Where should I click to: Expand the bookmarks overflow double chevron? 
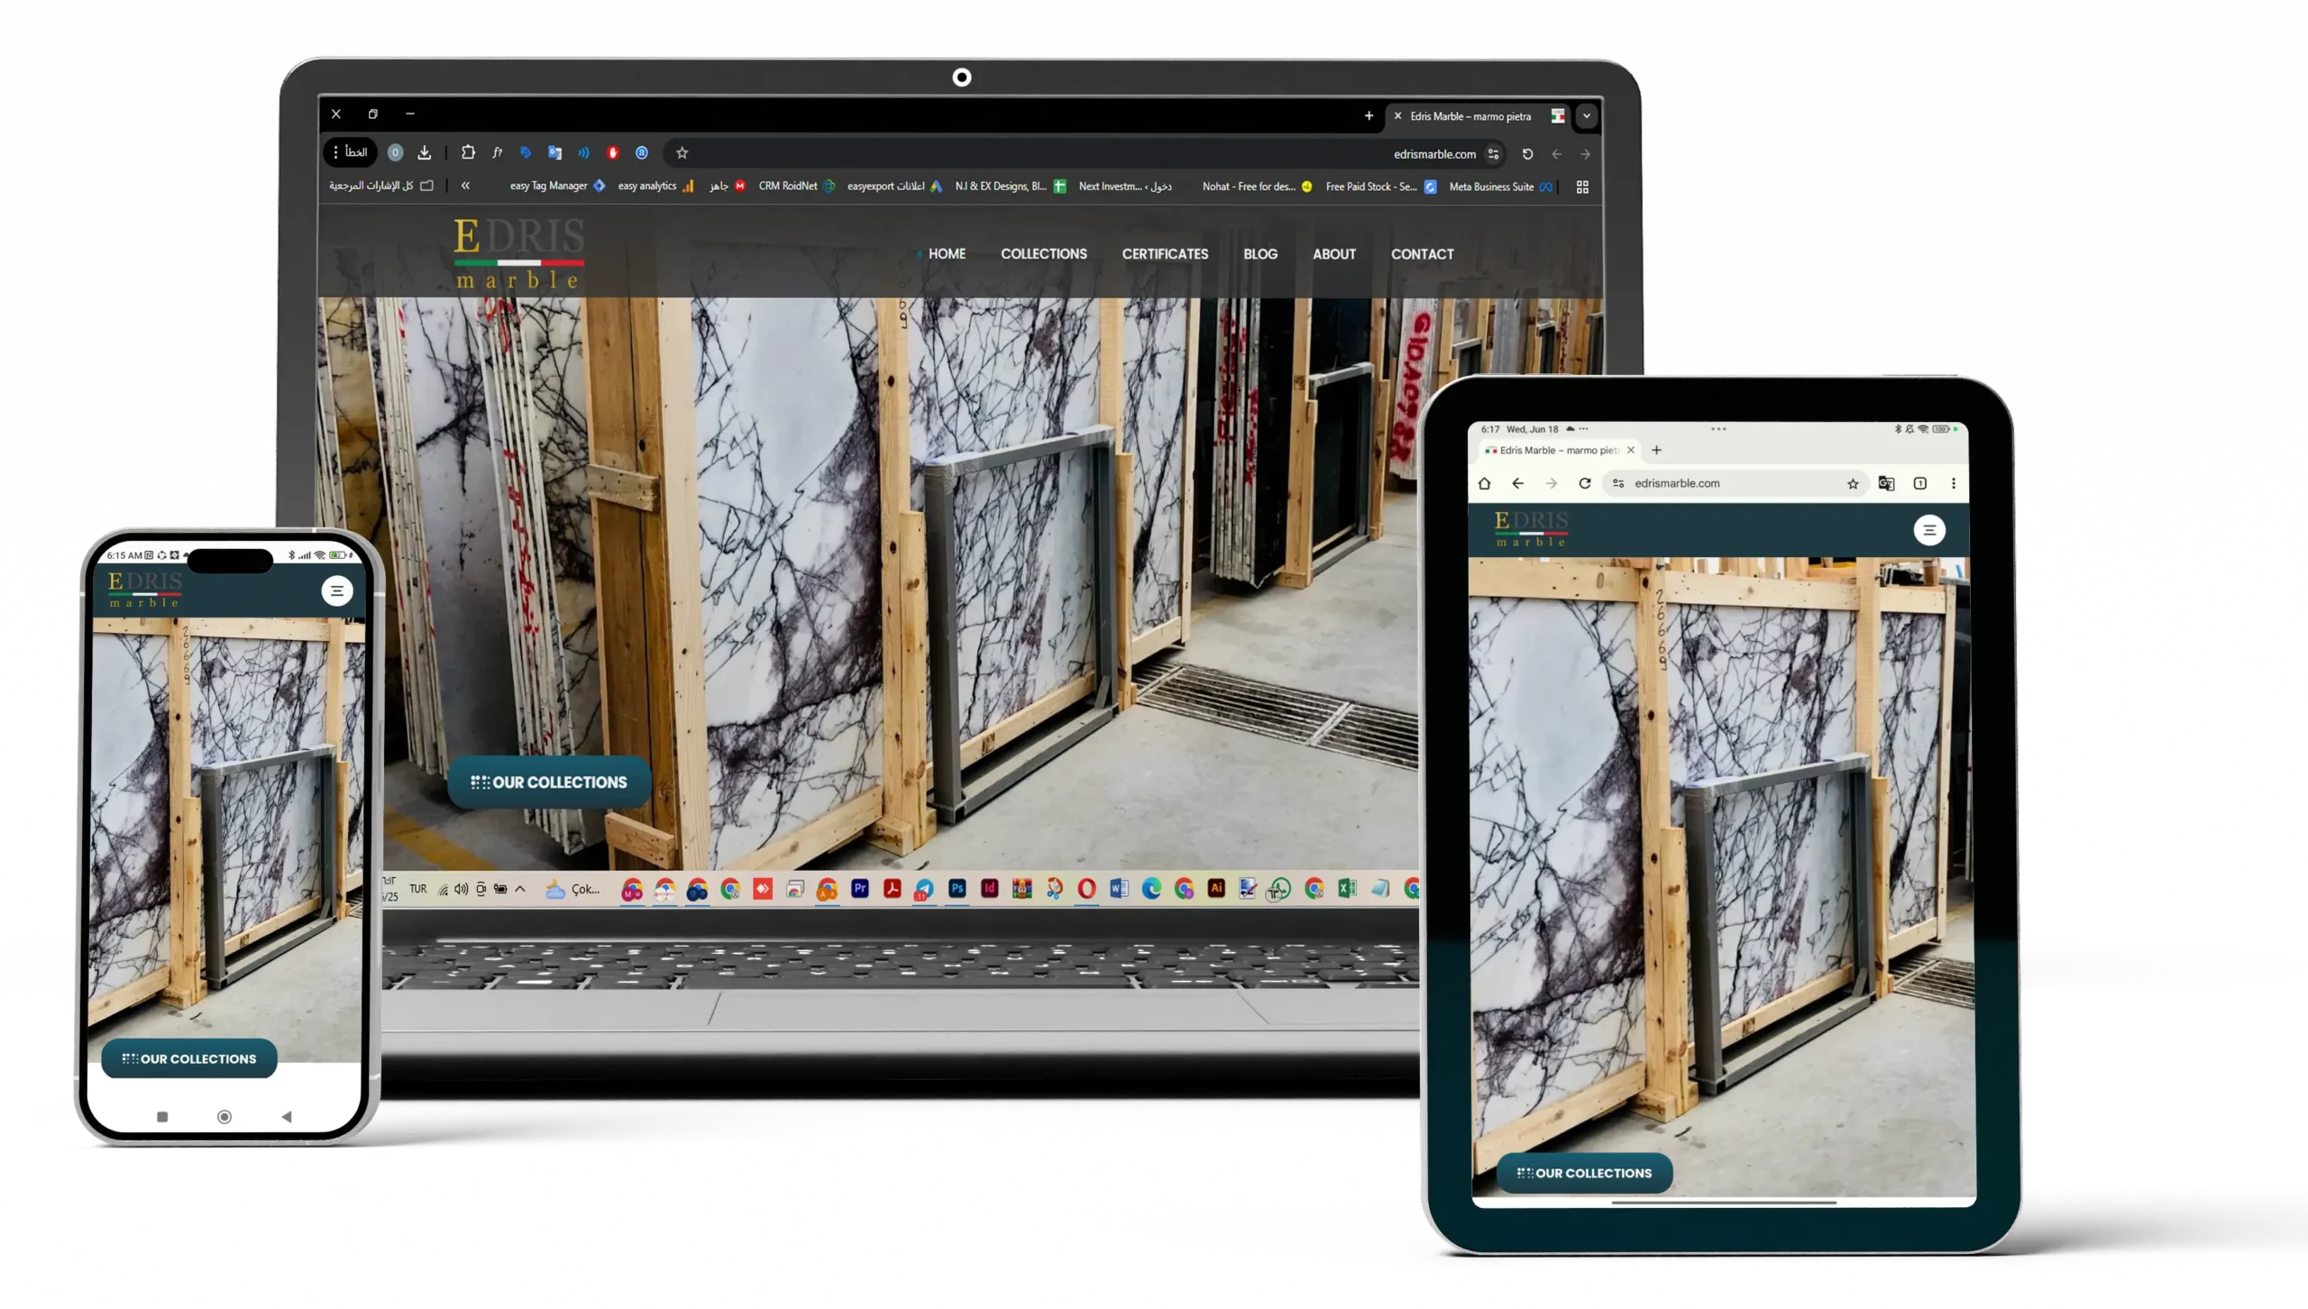tap(465, 186)
